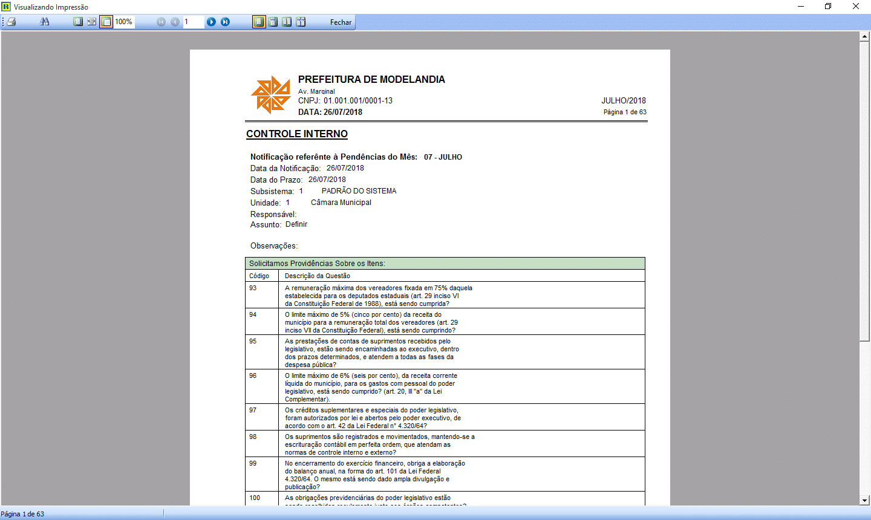871x520 pixels.
Task: Go to the first page of the preview
Action: 161,22
